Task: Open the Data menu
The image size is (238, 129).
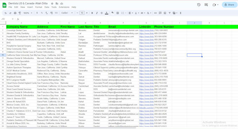Action: (x=47, y=7)
